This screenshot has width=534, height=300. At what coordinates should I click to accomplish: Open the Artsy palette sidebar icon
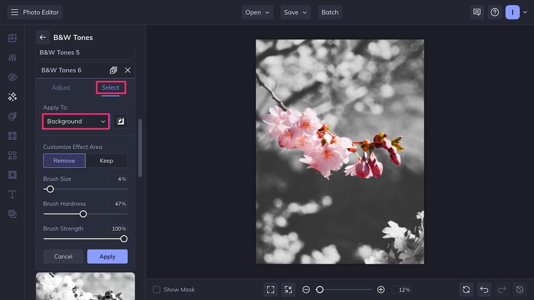(12, 116)
